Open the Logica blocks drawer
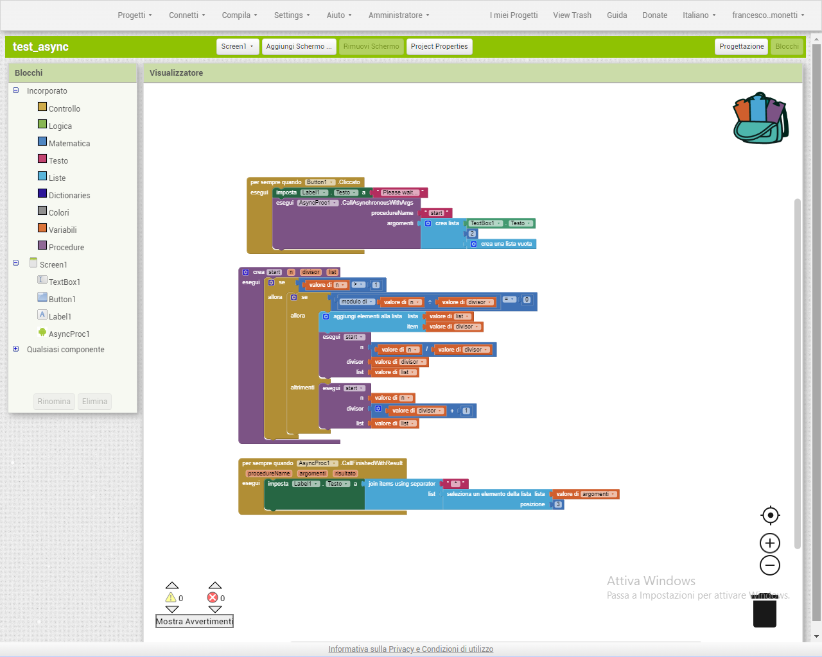This screenshot has width=822, height=657. click(62, 126)
